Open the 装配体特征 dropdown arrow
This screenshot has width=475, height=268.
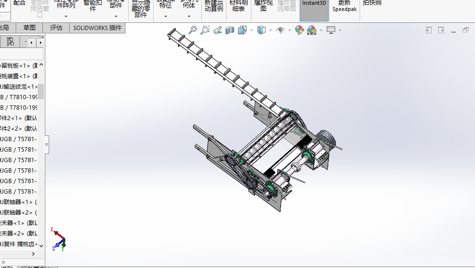coord(165,16)
